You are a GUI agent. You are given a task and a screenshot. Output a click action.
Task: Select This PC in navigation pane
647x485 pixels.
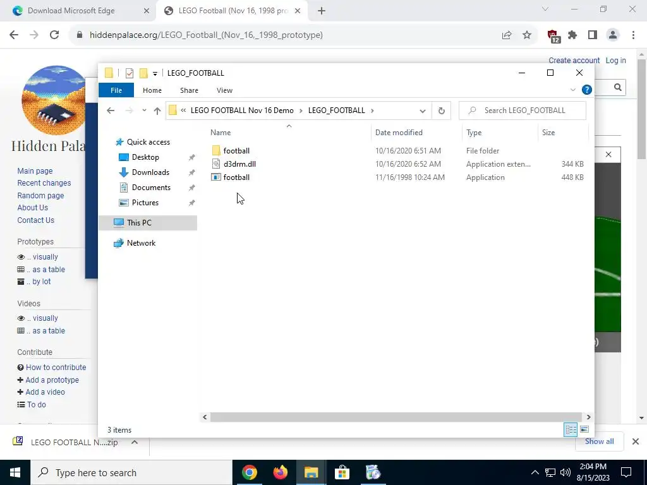pyautogui.click(x=148, y=223)
